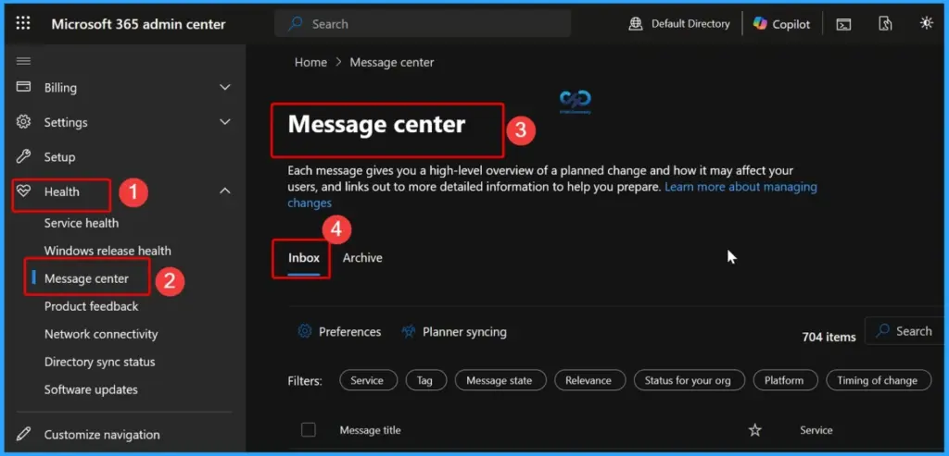The image size is (949, 456).
Task: Switch to the Archive tab
Action: (x=362, y=258)
